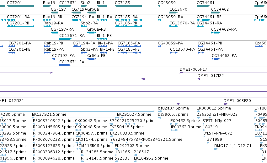This screenshot has height=163, width=267.
Task: Open protein CG34462-PA
Action: [224, 56]
